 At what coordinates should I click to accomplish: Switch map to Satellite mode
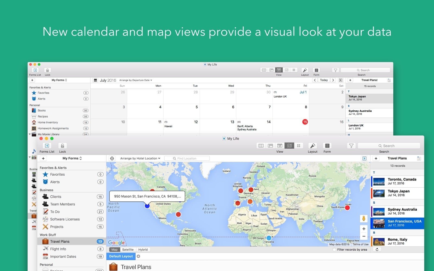tap(127, 250)
